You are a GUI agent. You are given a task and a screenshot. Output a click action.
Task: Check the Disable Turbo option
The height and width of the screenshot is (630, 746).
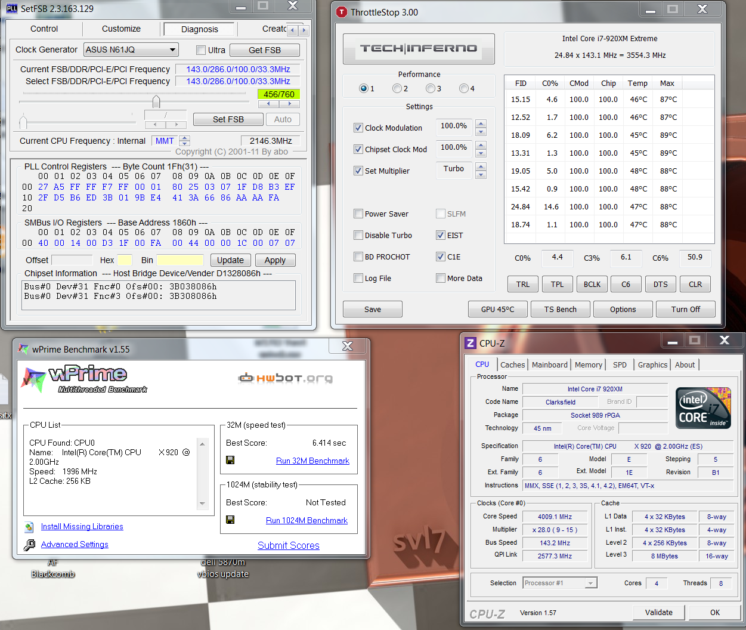(358, 235)
